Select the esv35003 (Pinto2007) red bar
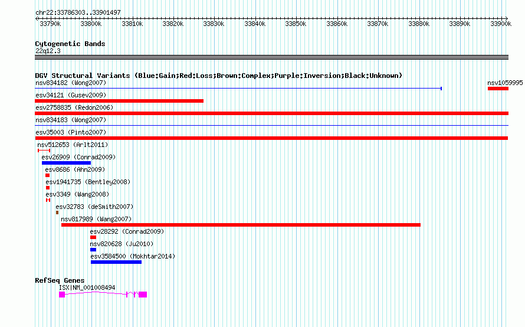Viewport: 525px width, 327px height. tap(271, 138)
